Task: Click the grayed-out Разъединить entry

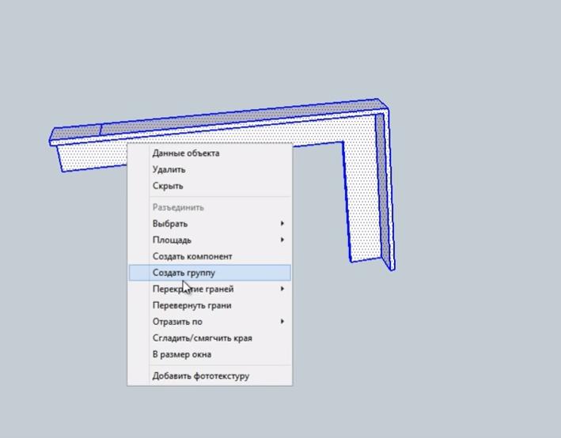Action: [178, 207]
